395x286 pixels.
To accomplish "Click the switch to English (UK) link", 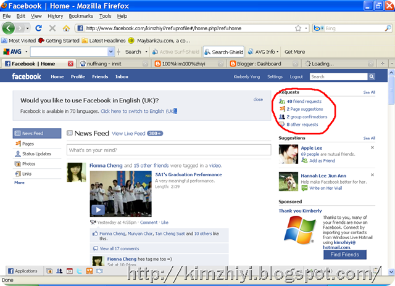I will pos(139,111).
